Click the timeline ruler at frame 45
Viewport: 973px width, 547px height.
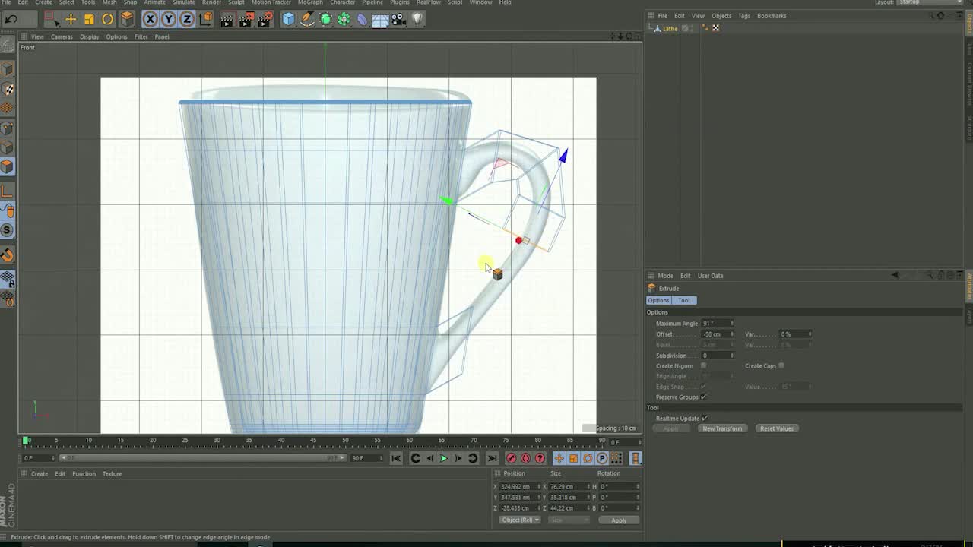click(313, 441)
